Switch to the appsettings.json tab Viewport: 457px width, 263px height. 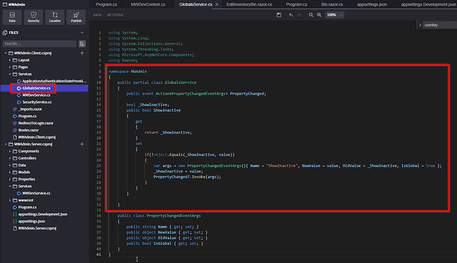[372, 5]
